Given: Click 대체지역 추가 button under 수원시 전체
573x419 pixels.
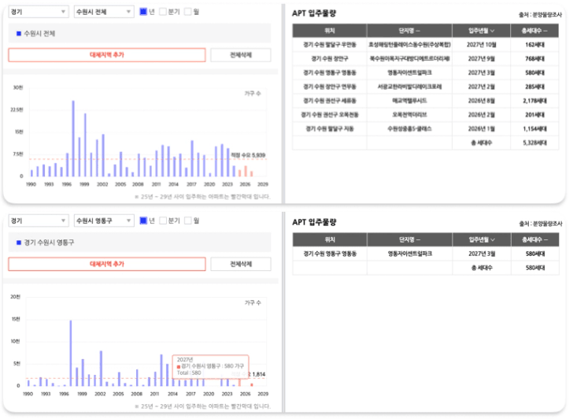Looking at the screenshot, I should pyautogui.click(x=107, y=55).
